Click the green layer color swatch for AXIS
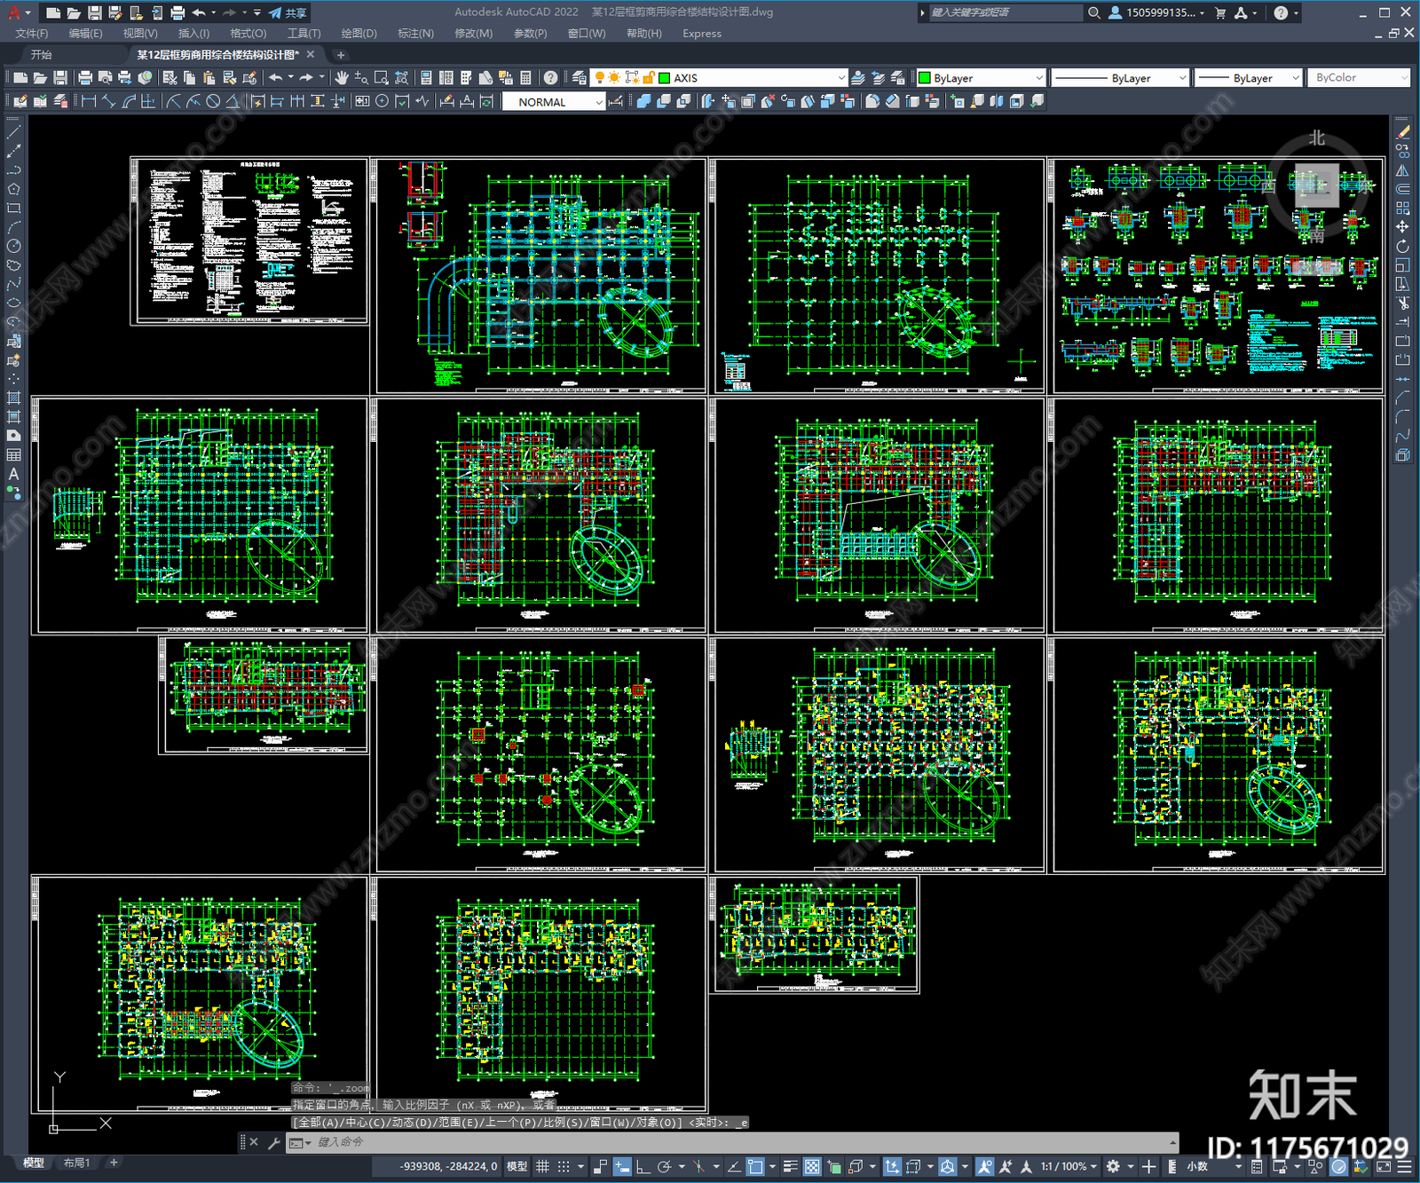The width and height of the screenshot is (1420, 1183). click(x=664, y=78)
